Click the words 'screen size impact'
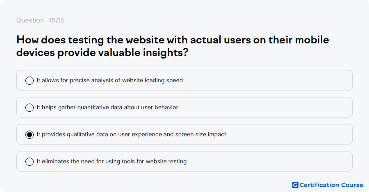 tap(201, 134)
